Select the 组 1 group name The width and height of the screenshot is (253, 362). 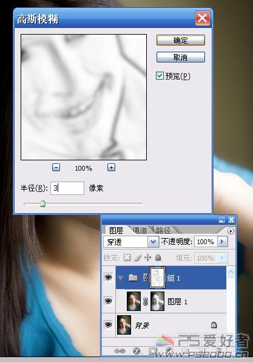[174, 278]
